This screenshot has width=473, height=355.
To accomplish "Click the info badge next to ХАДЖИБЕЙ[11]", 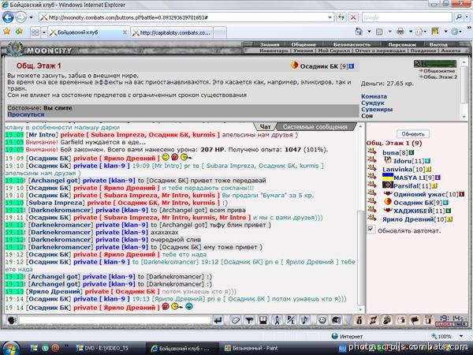I will pos(449,211).
